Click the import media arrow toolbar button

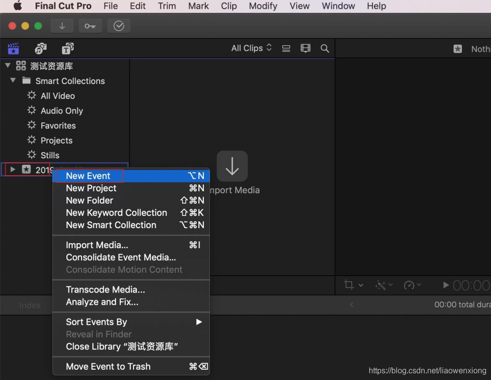point(62,26)
